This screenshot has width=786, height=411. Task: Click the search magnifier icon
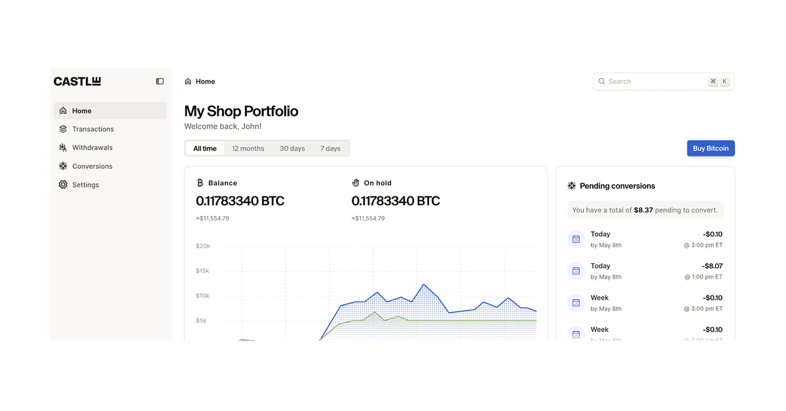pos(602,81)
